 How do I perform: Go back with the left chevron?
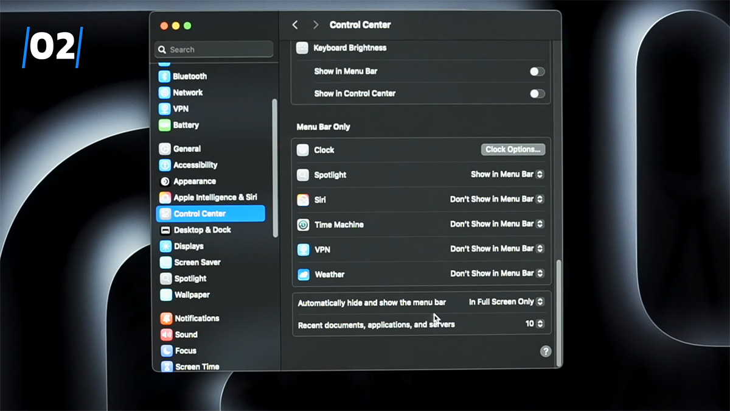coord(295,25)
